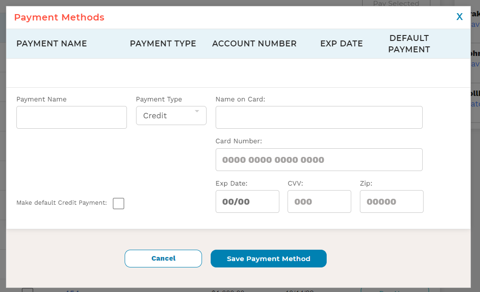This screenshot has height=292, width=480.
Task: Select the Card Number input box
Action: pyautogui.click(x=318, y=160)
